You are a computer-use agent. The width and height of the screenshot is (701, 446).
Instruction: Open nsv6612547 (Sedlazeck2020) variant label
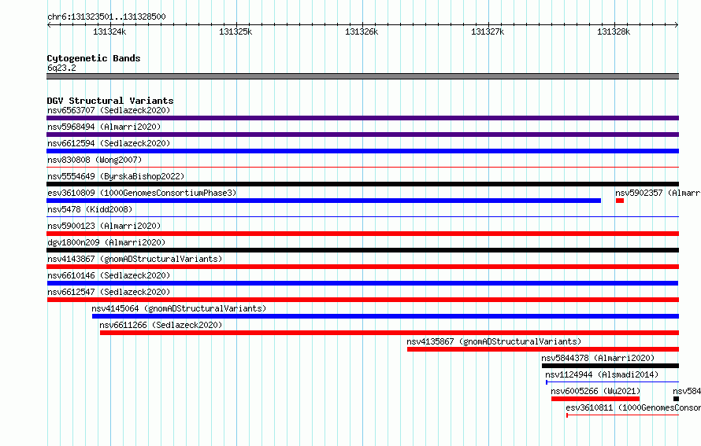[109, 292]
